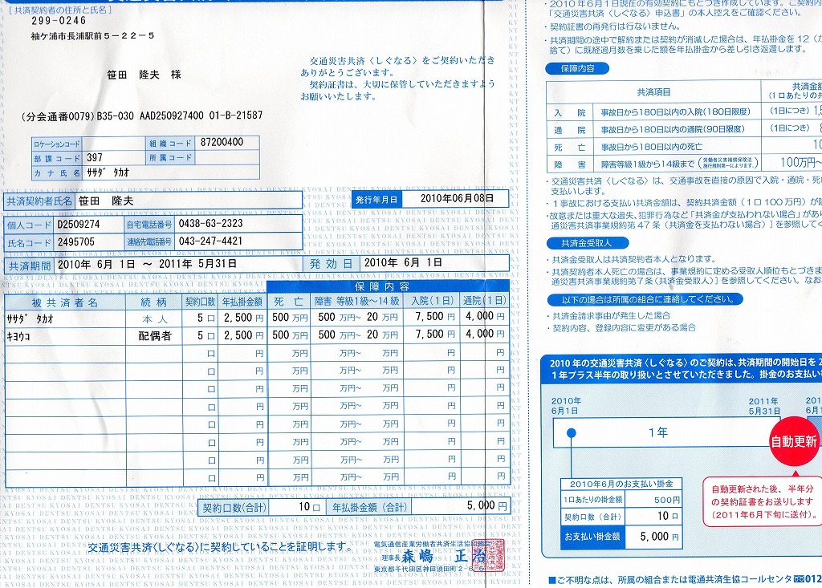Image resolution: width=822 pixels, height=588 pixels.
Task: Select the insured name キヨウコ
Action: (x=18, y=336)
